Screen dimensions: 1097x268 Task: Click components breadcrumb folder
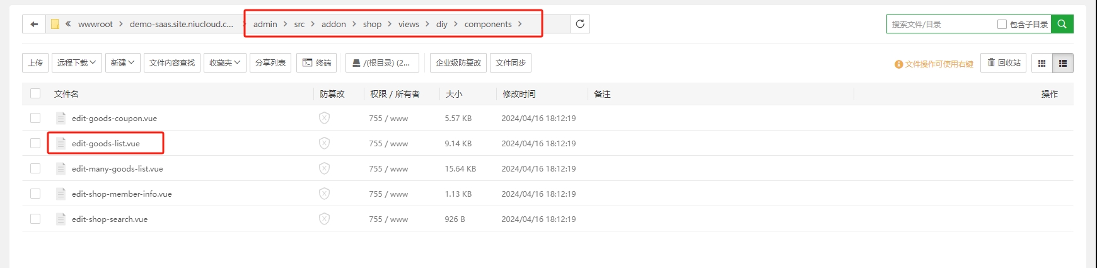pyautogui.click(x=488, y=24)
